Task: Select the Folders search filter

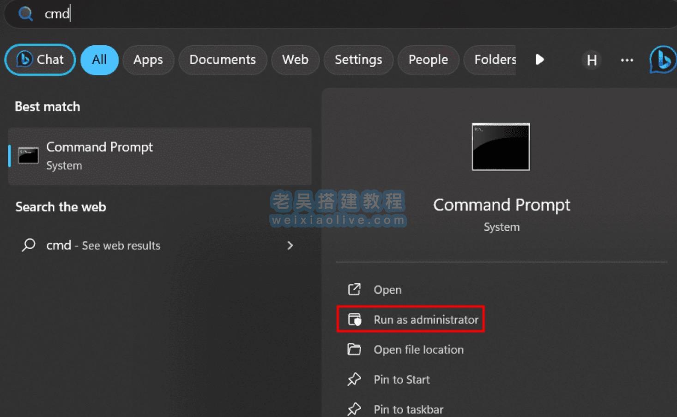Action: click(495, 60)
